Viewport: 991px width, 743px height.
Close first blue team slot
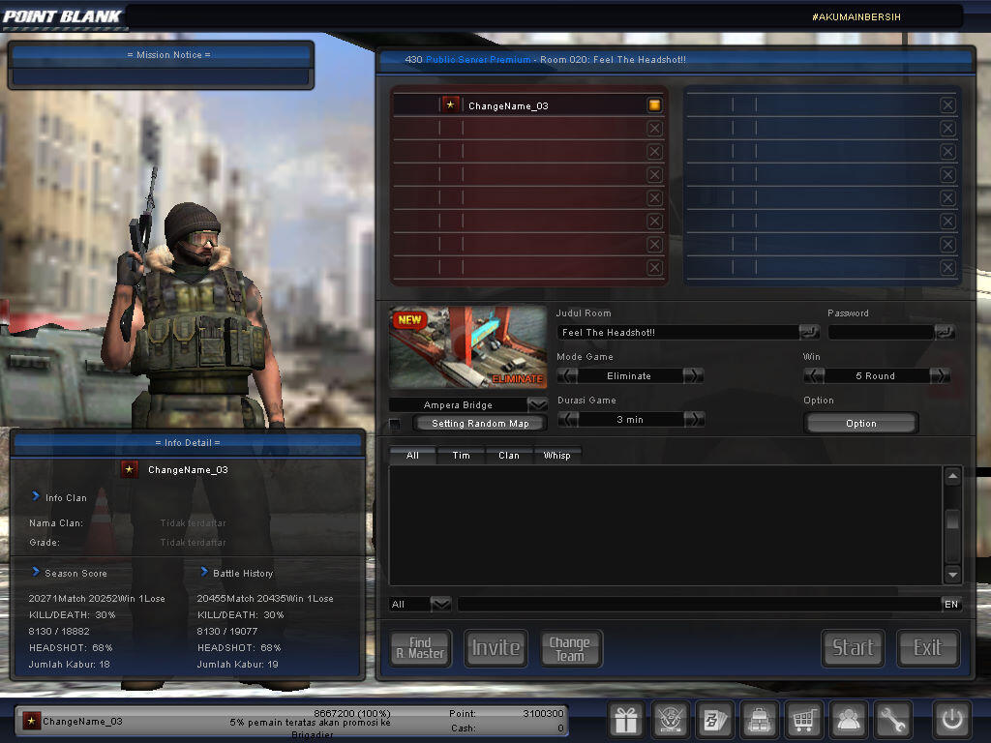(947, 104)
